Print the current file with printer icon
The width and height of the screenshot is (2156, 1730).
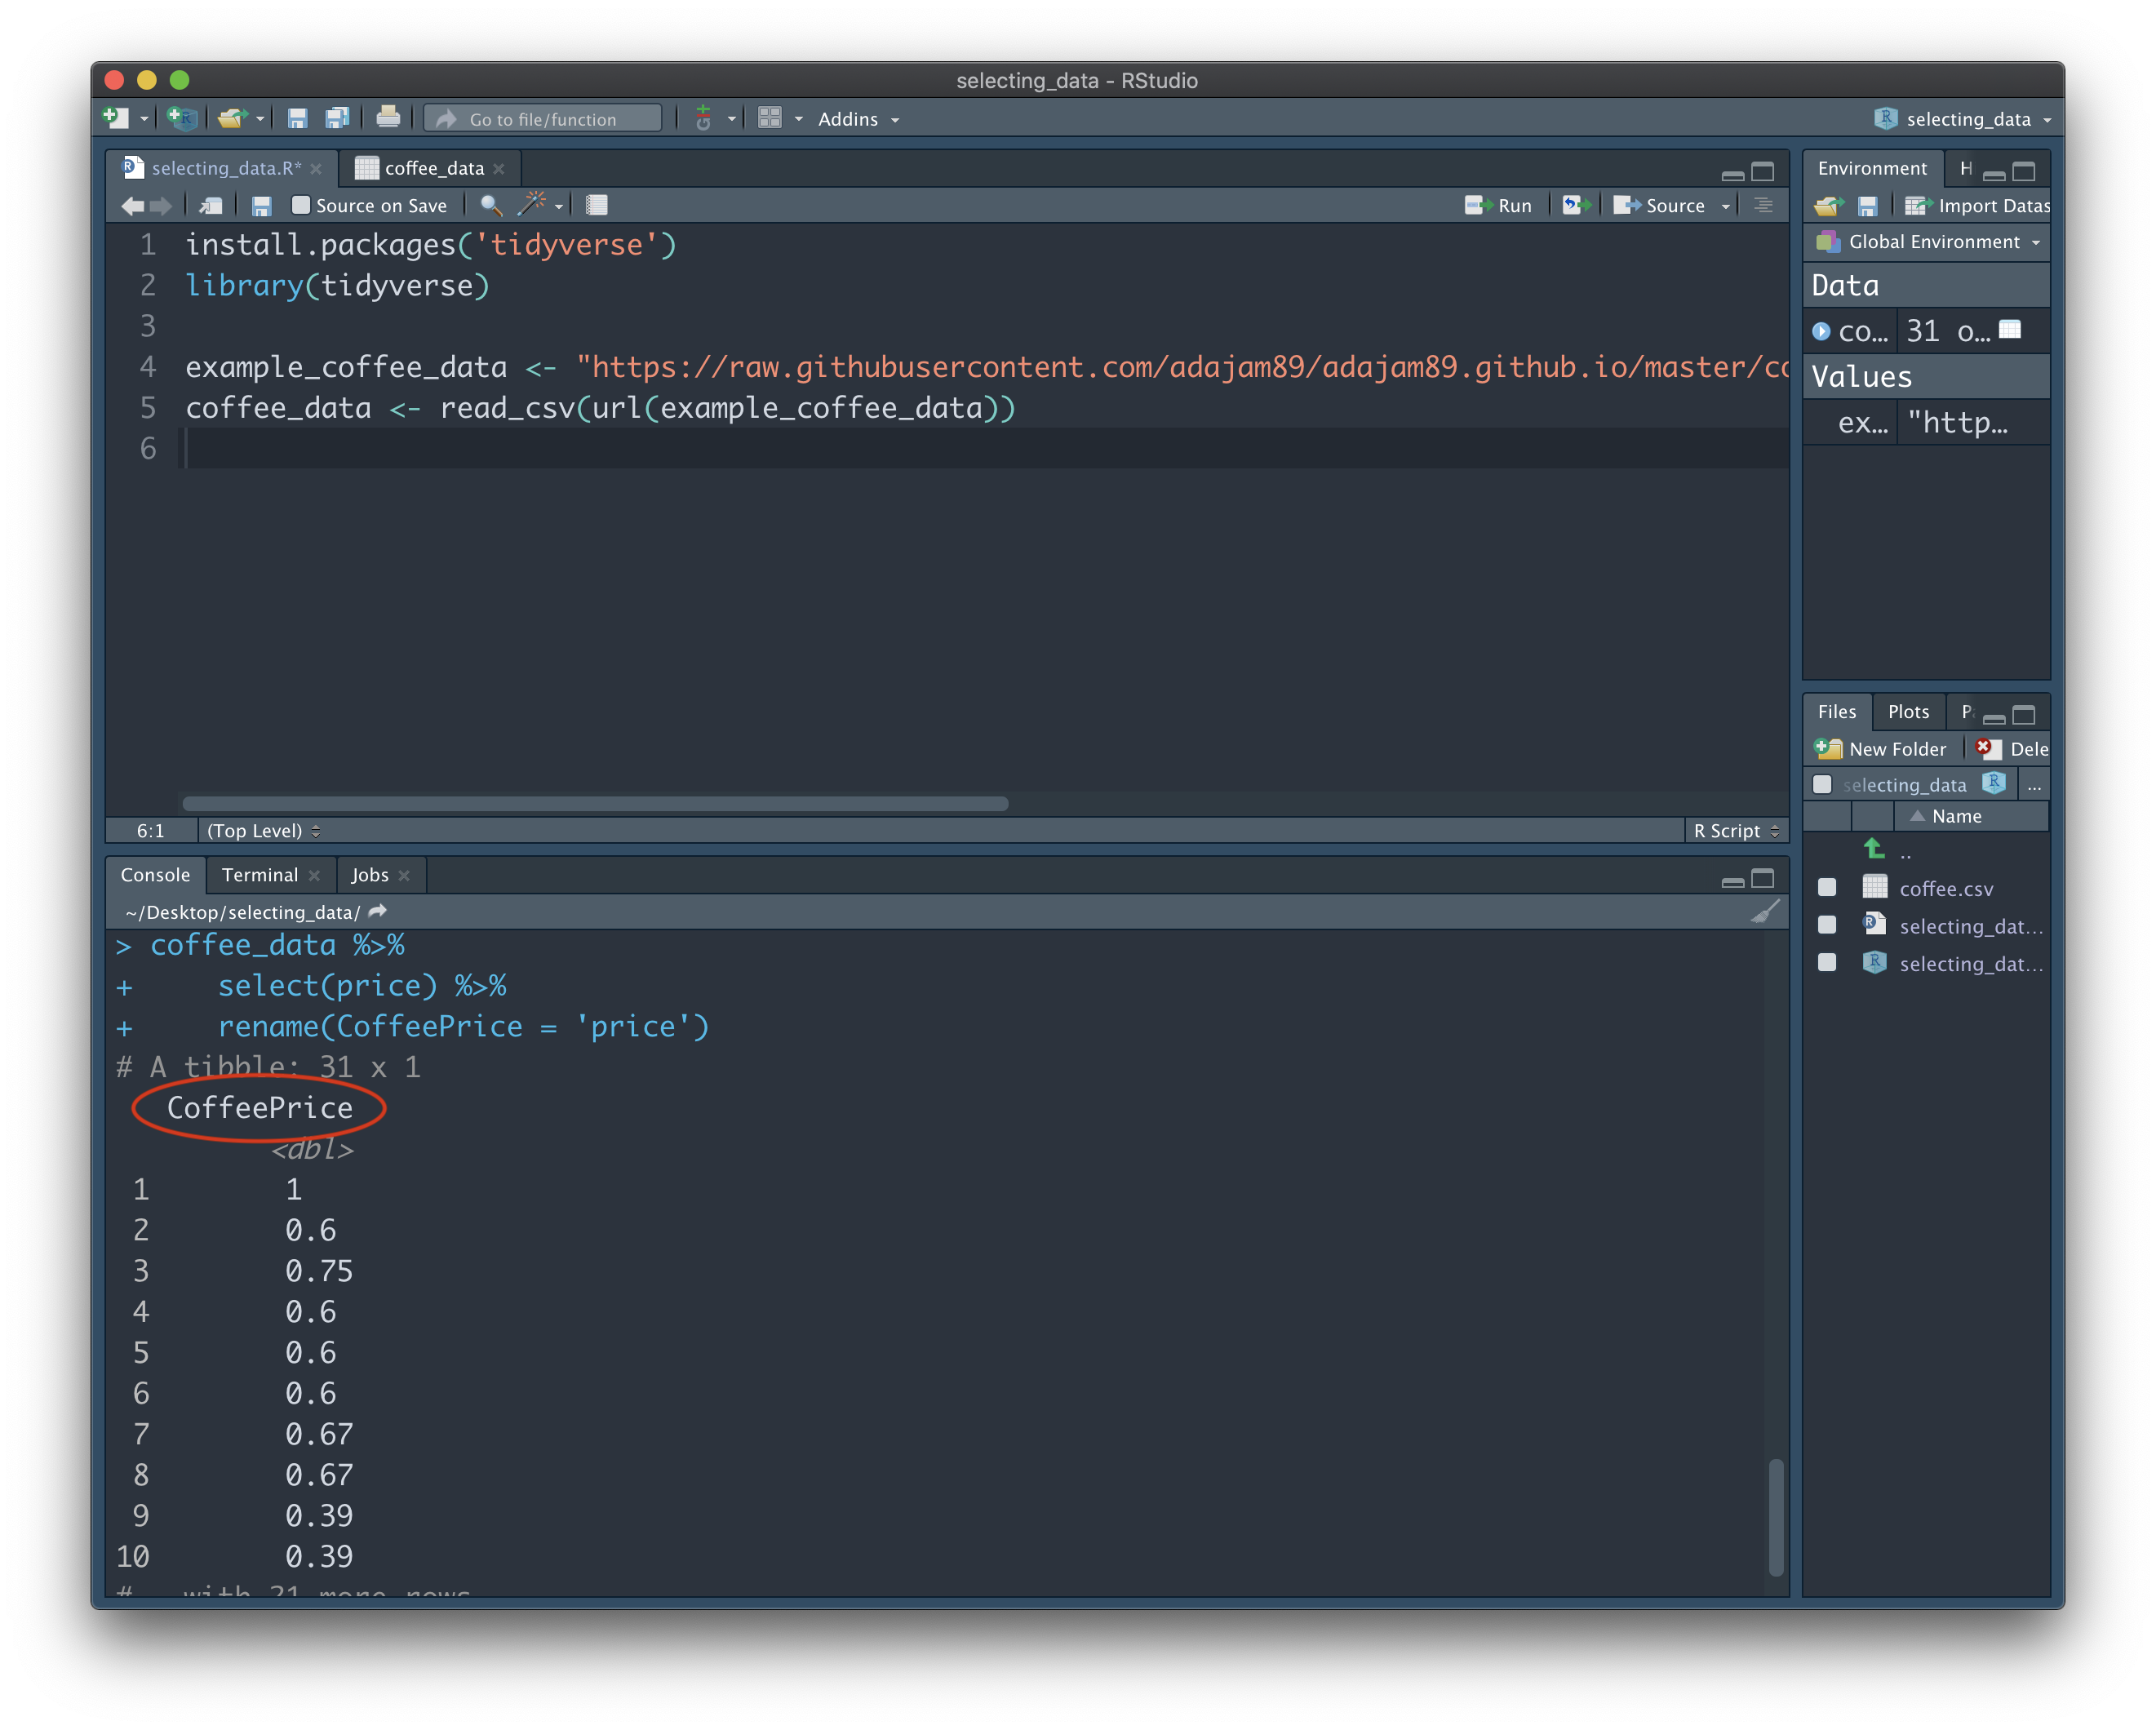pyautogui.click(x=388, y=118)
